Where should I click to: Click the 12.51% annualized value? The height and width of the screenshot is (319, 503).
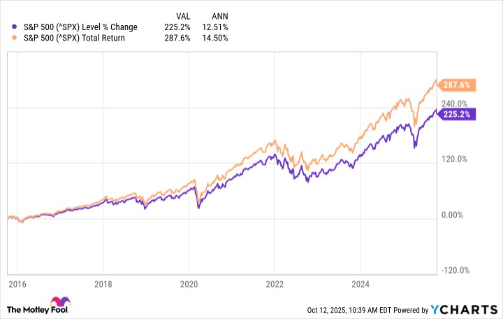tap(216, 27)
